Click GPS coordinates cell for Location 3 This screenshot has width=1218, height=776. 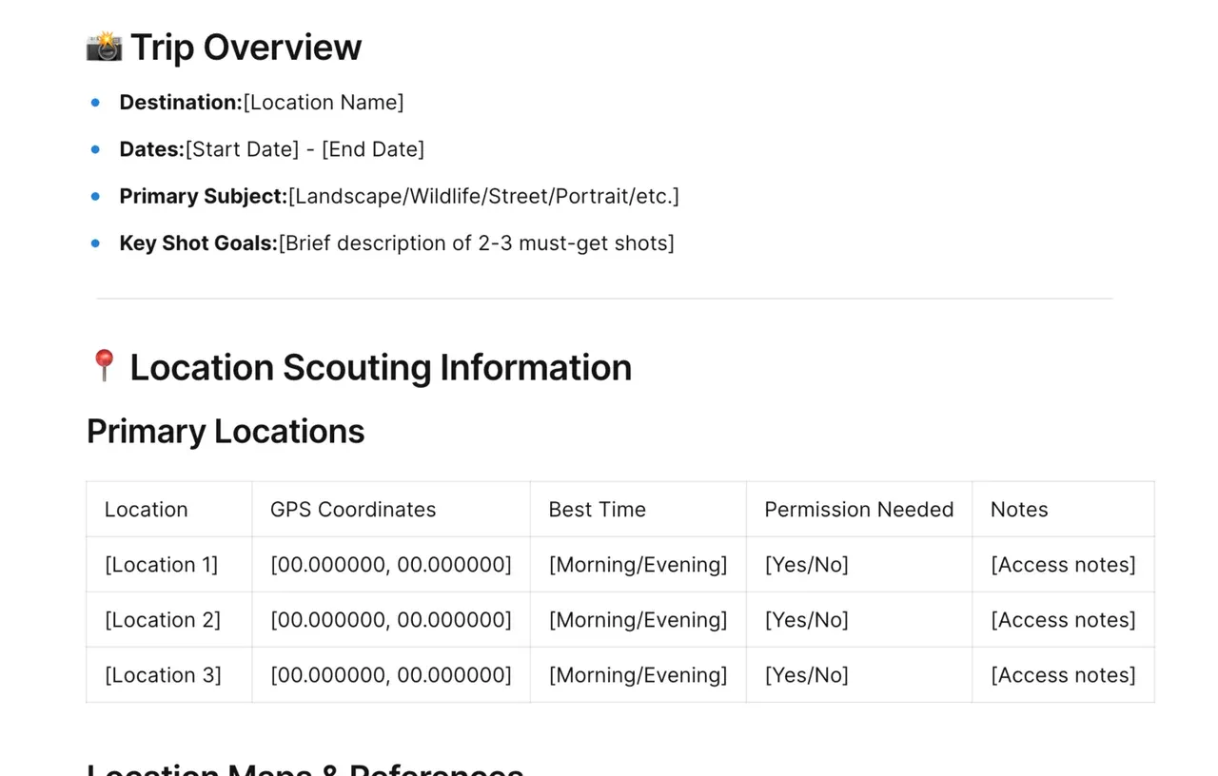coord(391,675)
